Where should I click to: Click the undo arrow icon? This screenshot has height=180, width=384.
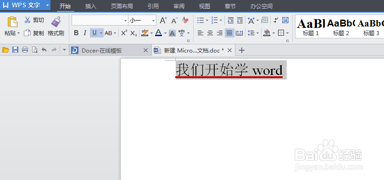(44, 50)
